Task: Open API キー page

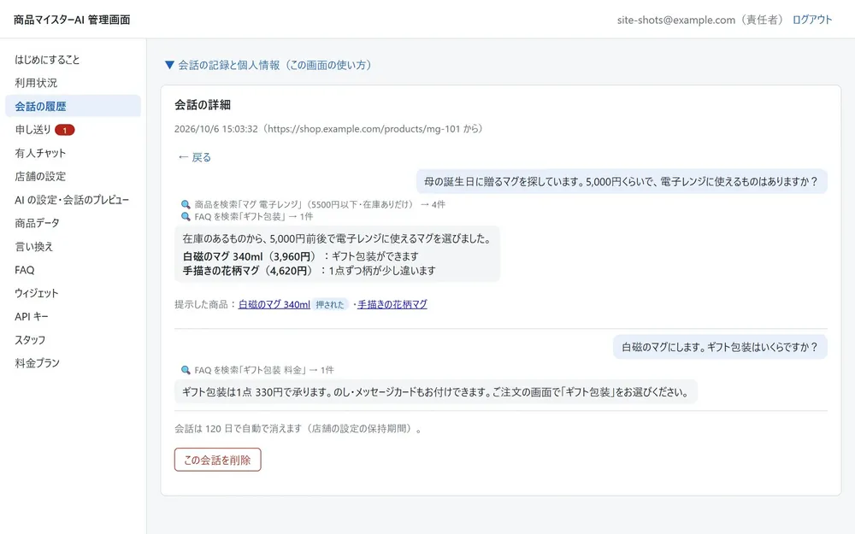Action: click(73, 317)
